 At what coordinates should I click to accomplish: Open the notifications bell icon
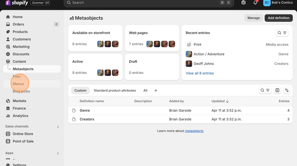(x=255, y=3)
